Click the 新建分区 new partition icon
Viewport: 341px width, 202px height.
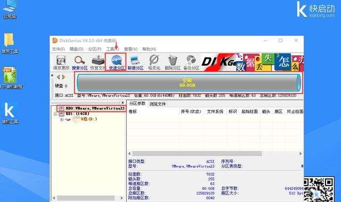(135, 62)
